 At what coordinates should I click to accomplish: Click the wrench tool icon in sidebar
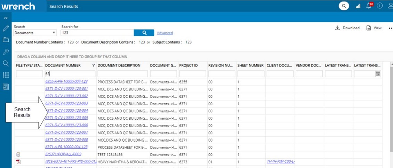tap(6, 51)
